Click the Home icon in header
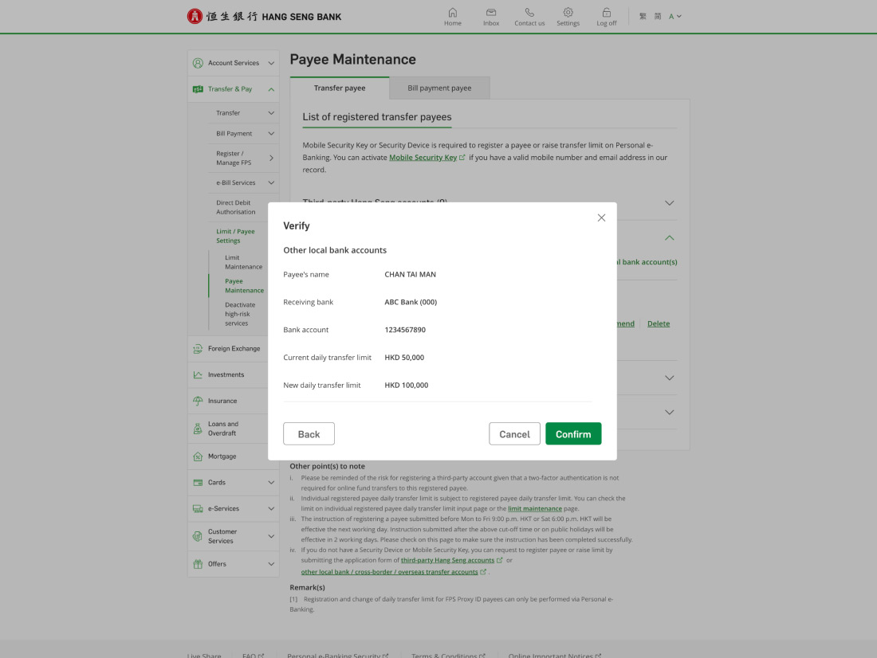Image resolution: width=877 pixels, height=658 pixels. tap(452, 13)
